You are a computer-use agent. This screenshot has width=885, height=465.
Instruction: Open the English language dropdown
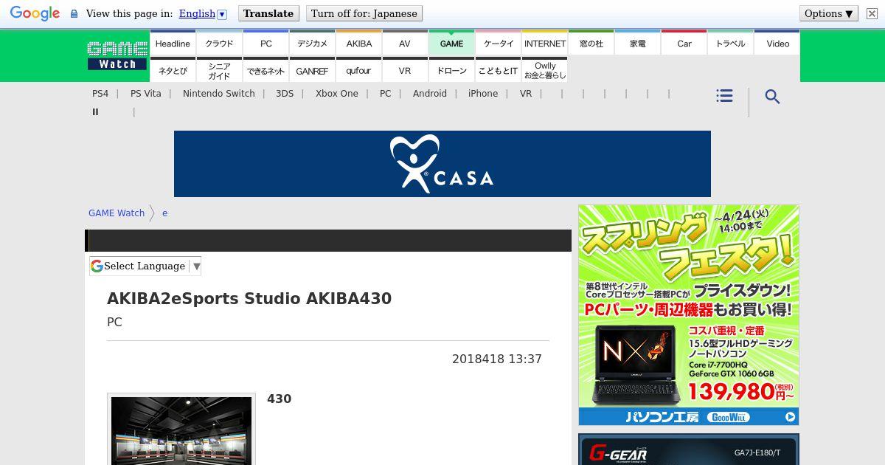[203, 13]
